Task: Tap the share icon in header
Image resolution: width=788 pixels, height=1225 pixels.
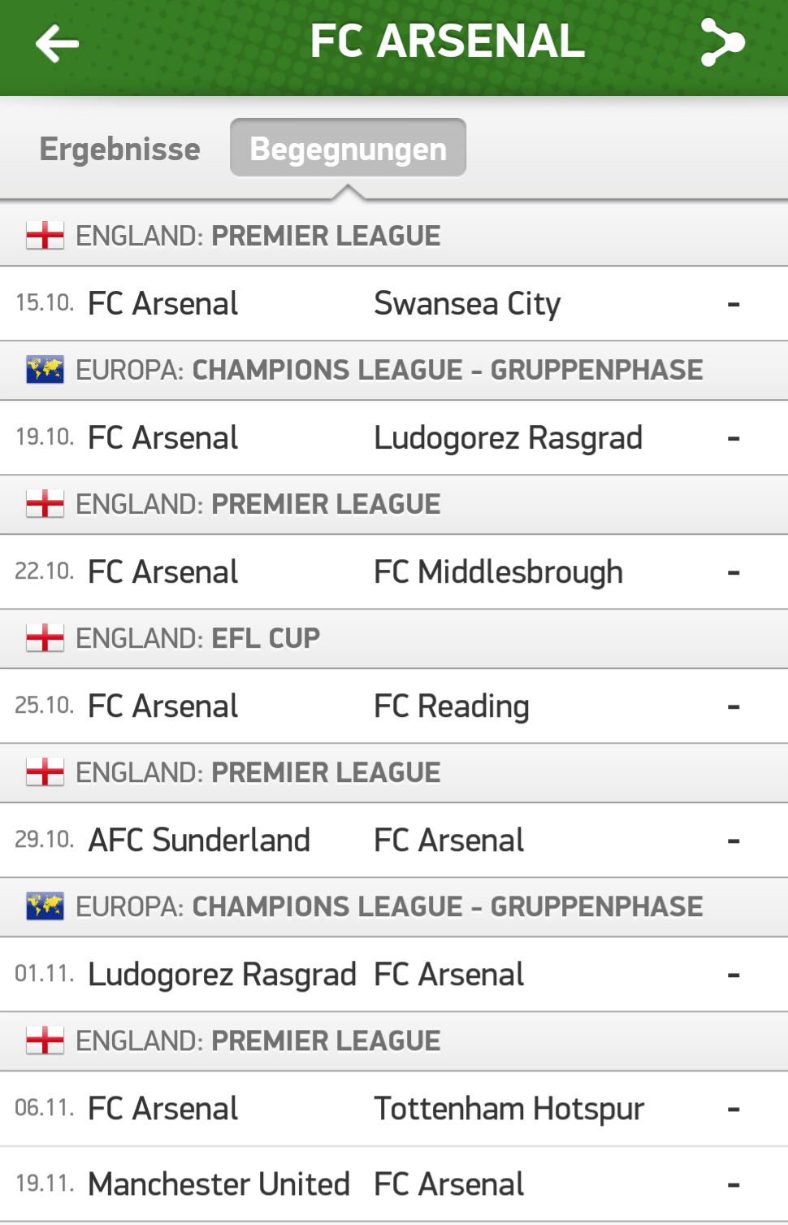Action: [x=722, y=42]
